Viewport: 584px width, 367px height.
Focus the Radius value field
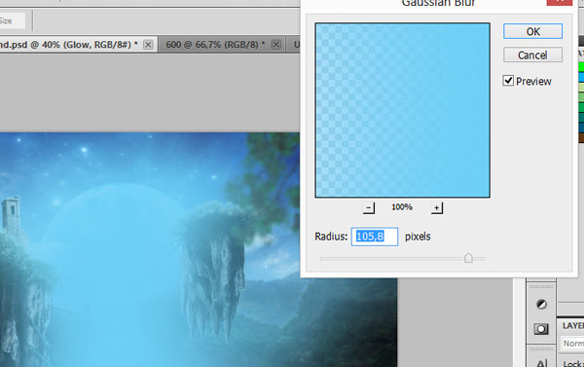coord(375,237)
